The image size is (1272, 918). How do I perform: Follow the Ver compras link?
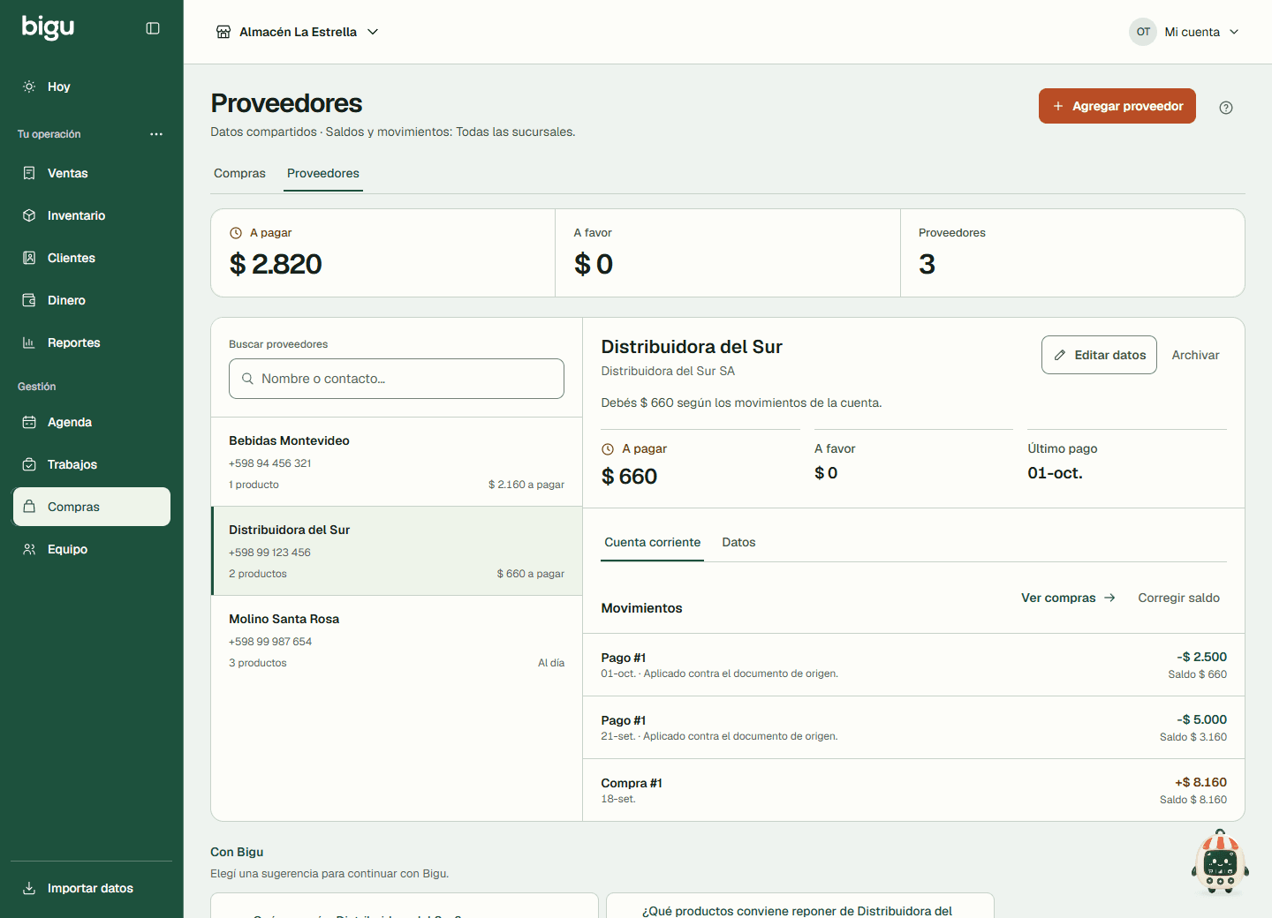1068,598
